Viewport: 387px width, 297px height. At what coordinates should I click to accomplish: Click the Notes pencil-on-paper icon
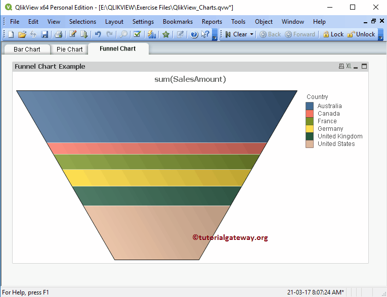click(x=180, y=34)
